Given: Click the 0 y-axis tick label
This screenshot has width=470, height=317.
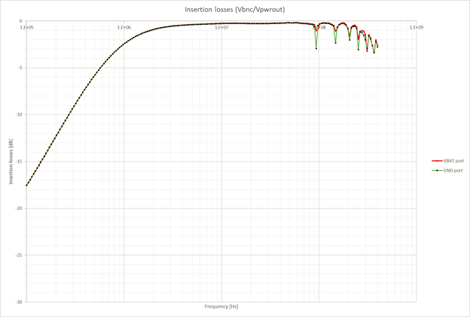Looking at the screenshot, I should click(20, 21).
